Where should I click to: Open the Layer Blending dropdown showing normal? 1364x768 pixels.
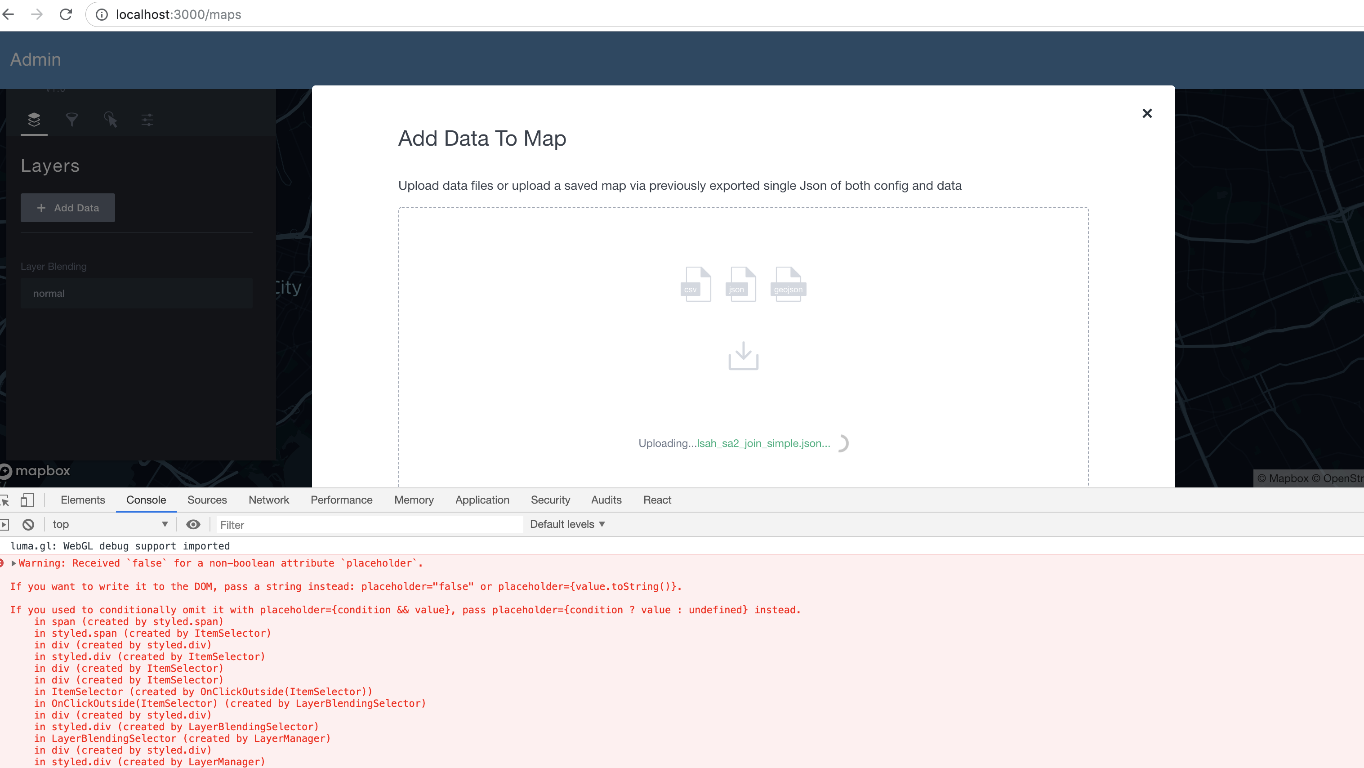136,293
